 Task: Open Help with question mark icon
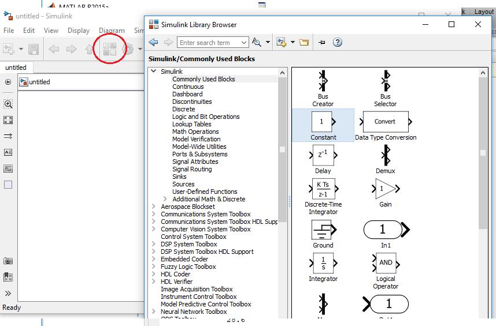[338, 42]
